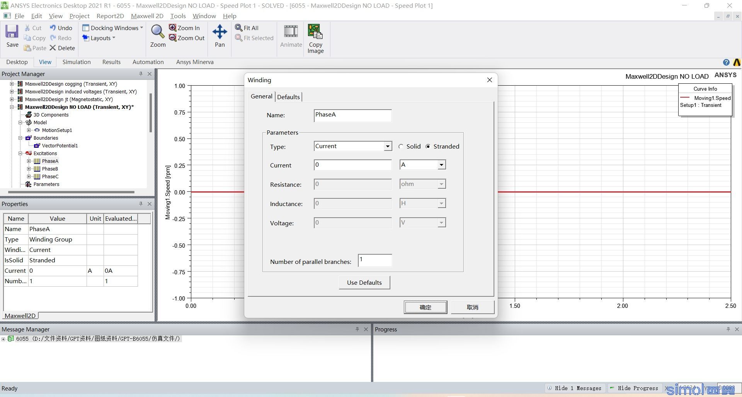Click the Current value field
The width and height of the screenshot is (742, 397).
[352, 165]
